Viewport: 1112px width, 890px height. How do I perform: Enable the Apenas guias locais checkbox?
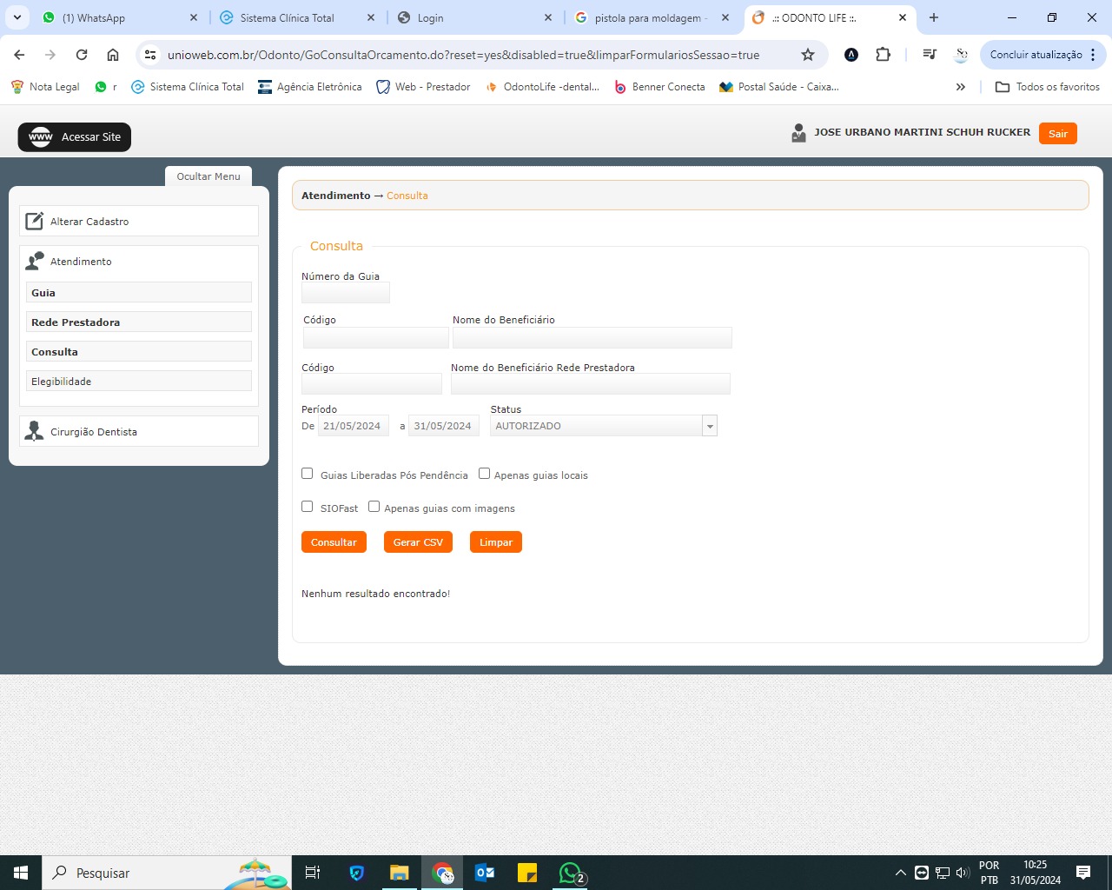click(484, 474)
